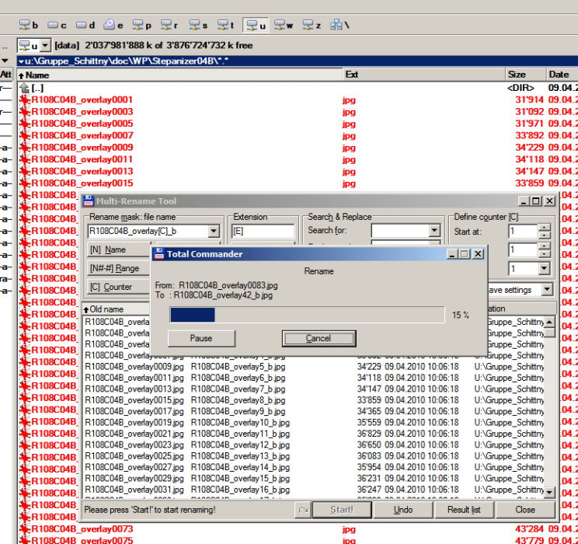Switch to drive b
Viewport: 578px width, 544px height.
tap(29, 25)
